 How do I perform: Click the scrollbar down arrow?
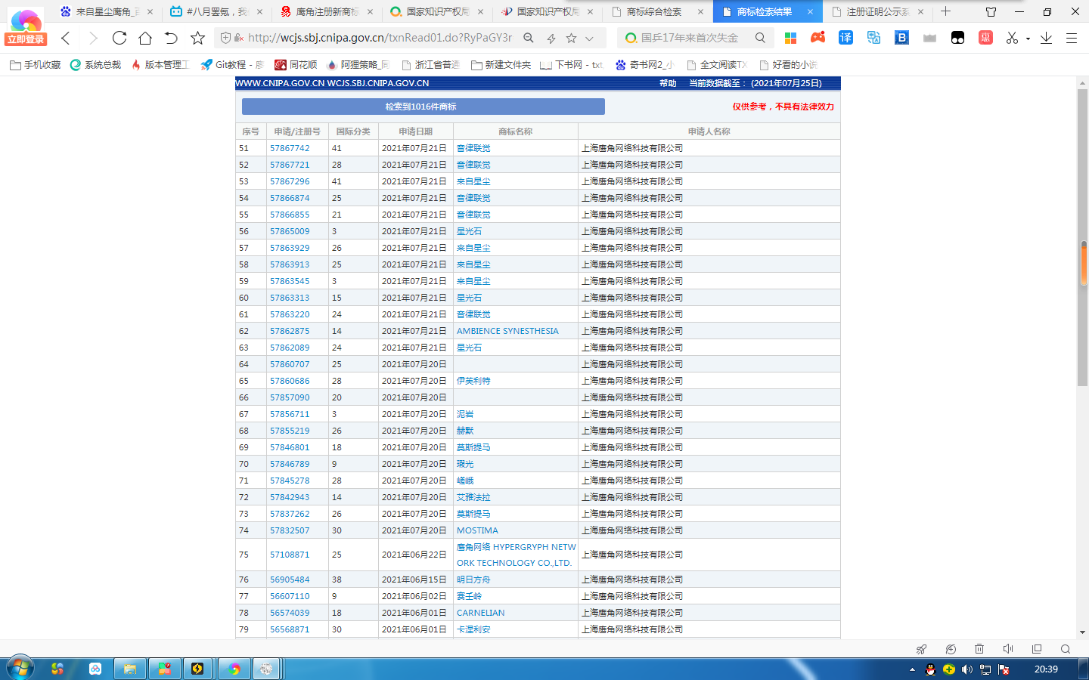click(1083, 632)
